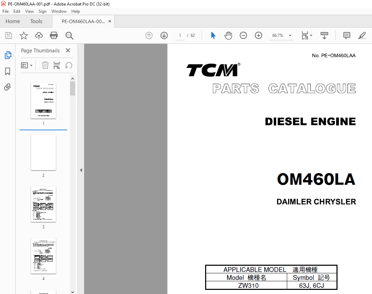This screenshot has width=372, height=294.
Task: Open the Help menu
Action: coord(76,11)
